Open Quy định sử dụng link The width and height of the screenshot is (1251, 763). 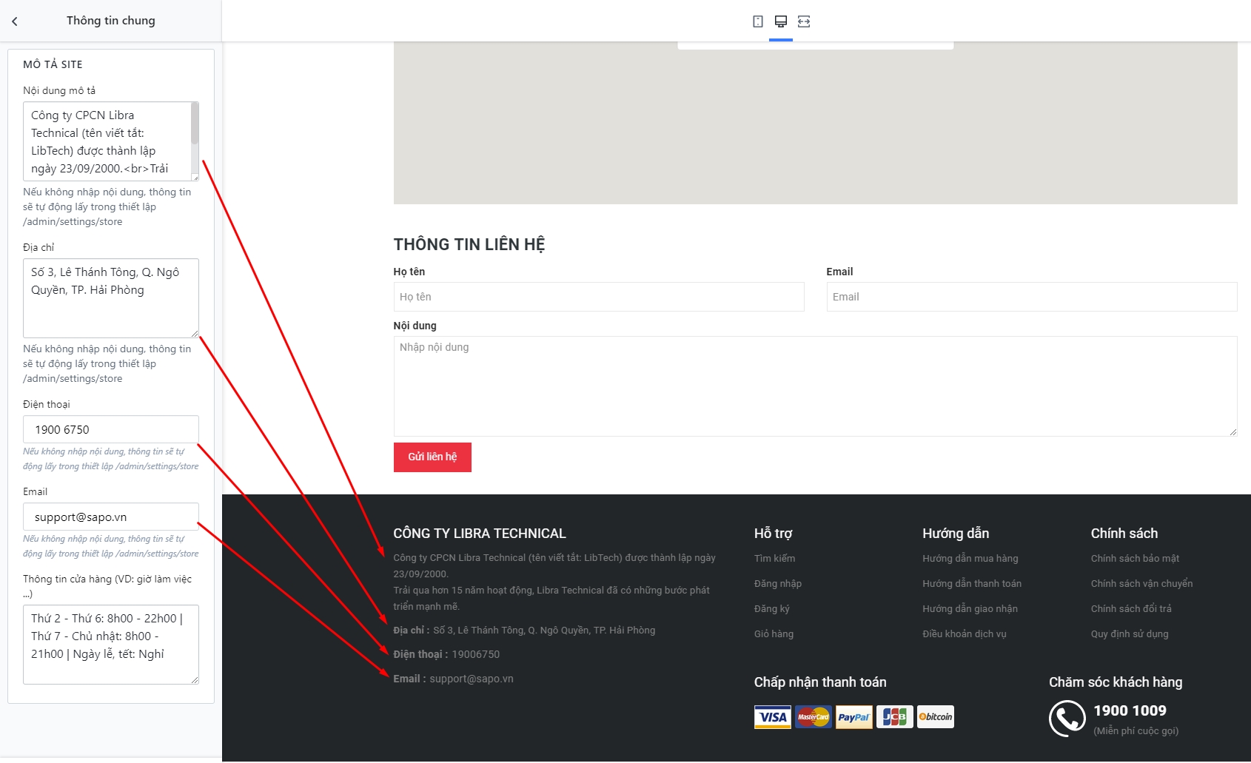1130,634
